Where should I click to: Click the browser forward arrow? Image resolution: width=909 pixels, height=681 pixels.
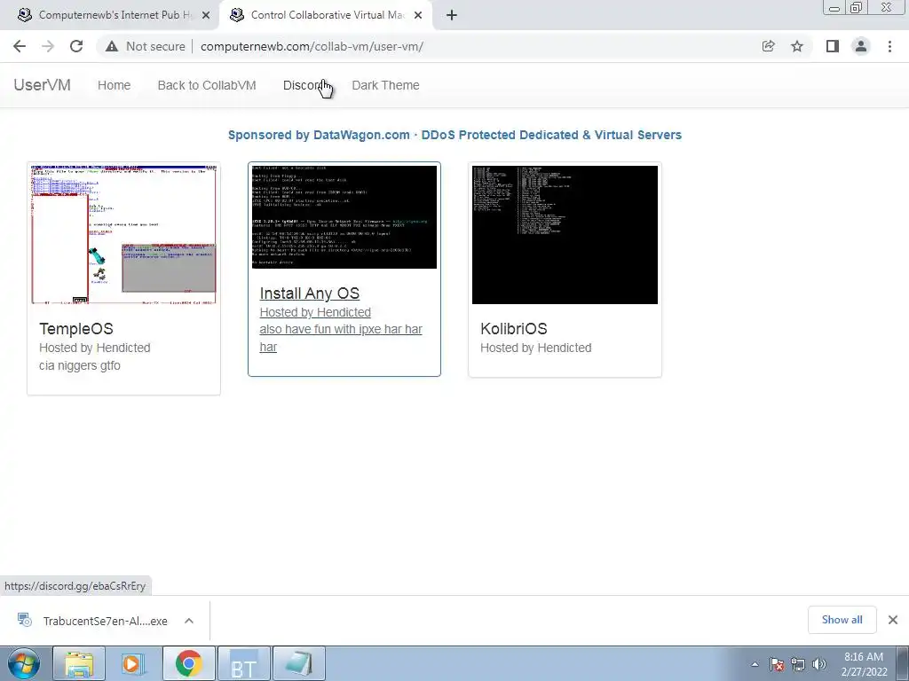[48, 46]
